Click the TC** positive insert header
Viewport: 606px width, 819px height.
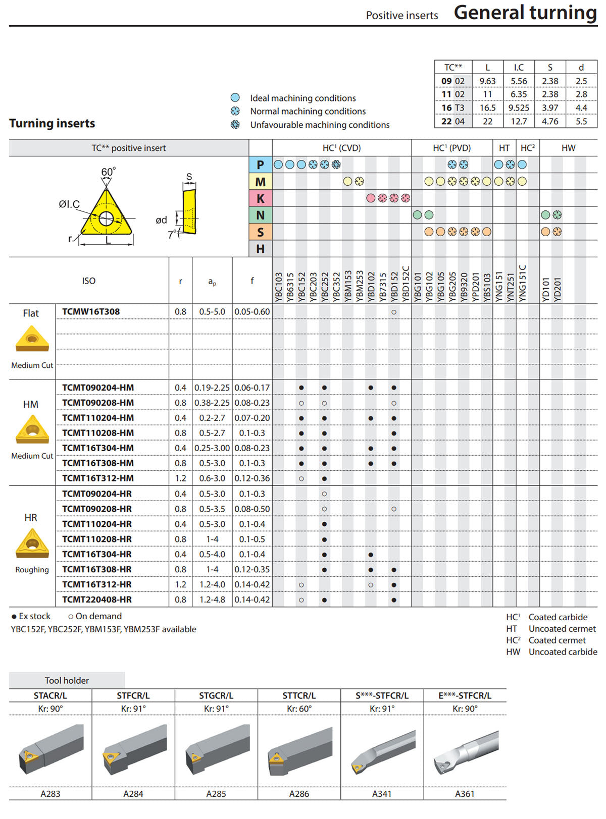click(x=129, y=148)
